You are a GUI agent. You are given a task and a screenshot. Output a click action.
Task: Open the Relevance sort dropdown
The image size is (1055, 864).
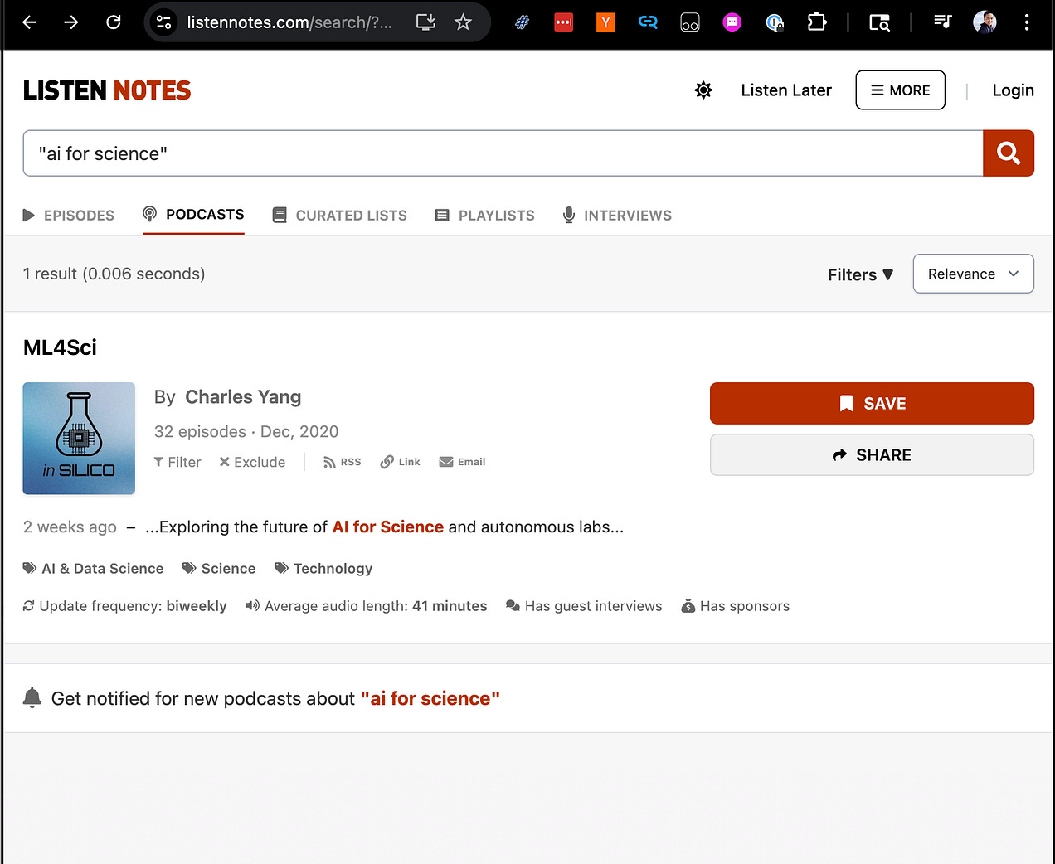pos(973,274)
